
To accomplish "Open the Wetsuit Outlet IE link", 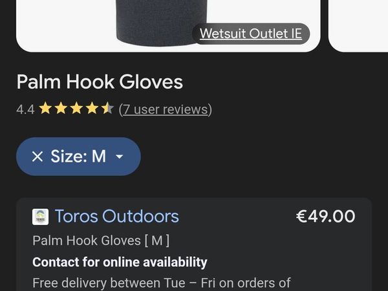I will tap(251, 34).
